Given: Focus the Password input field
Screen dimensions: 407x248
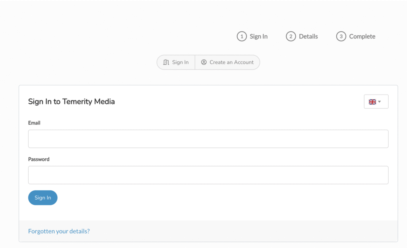Looking at the screenshot, I should coord(208,175).
